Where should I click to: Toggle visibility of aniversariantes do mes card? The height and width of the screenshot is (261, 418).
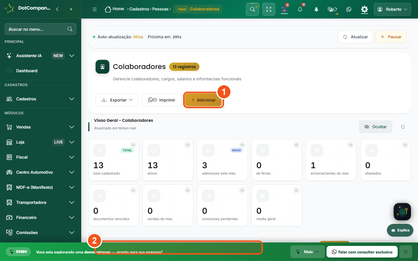pyautogui.click(x=351, y=145)
